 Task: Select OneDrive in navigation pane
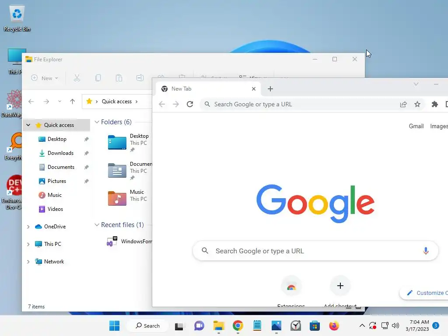(x=55, y=227)
